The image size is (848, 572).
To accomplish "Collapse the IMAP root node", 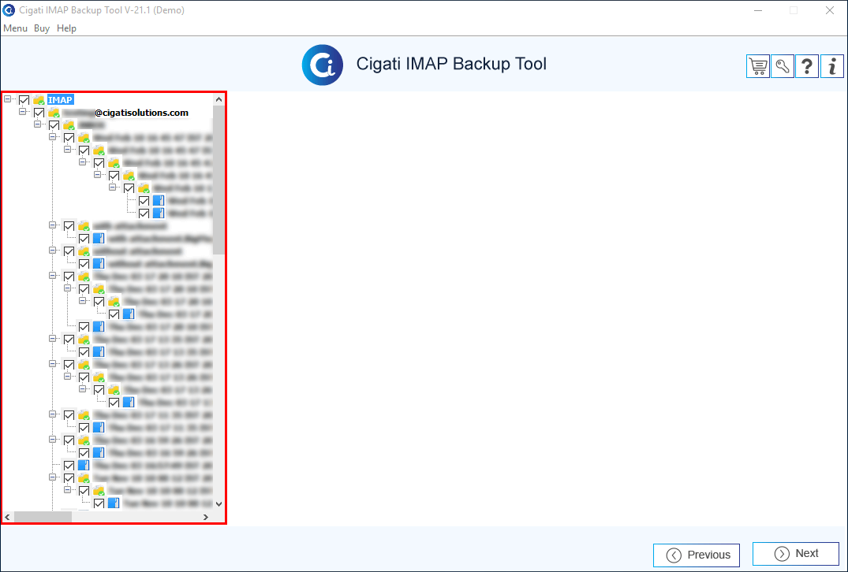I will (8, 98).
